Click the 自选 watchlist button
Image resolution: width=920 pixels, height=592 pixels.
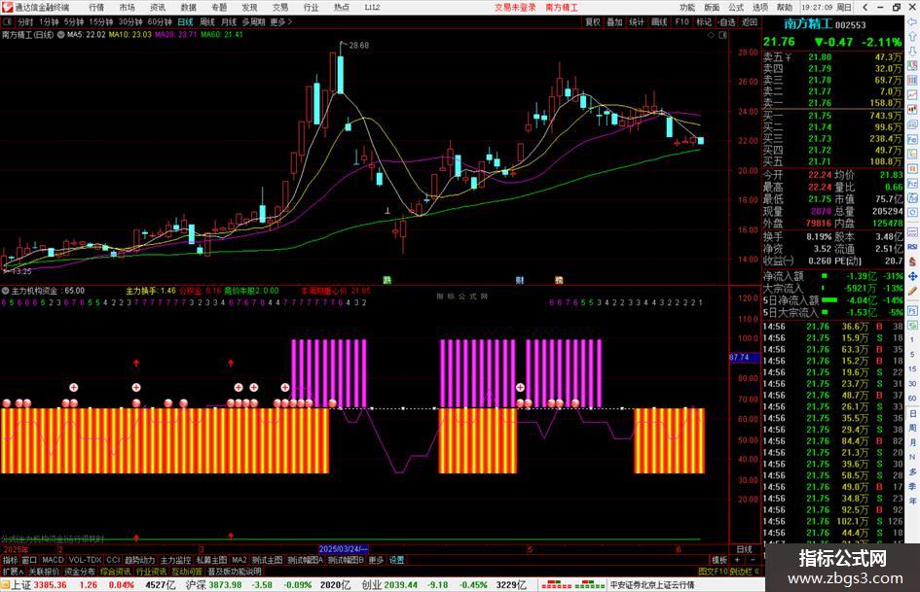click(x=727, y=22)
